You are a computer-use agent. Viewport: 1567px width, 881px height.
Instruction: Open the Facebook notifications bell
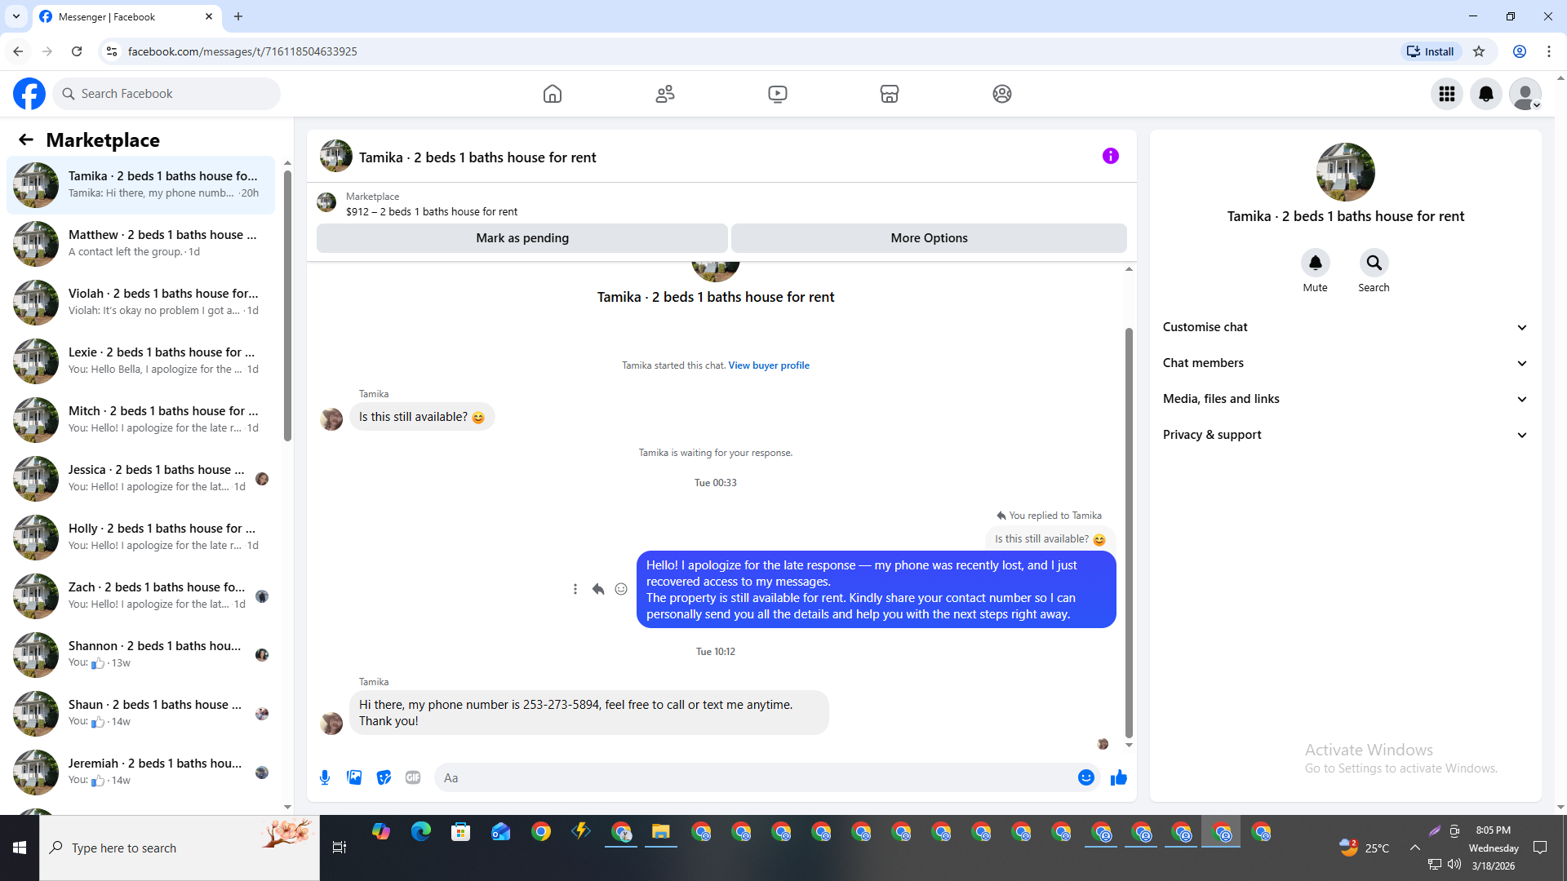[x=1485, y=94]
